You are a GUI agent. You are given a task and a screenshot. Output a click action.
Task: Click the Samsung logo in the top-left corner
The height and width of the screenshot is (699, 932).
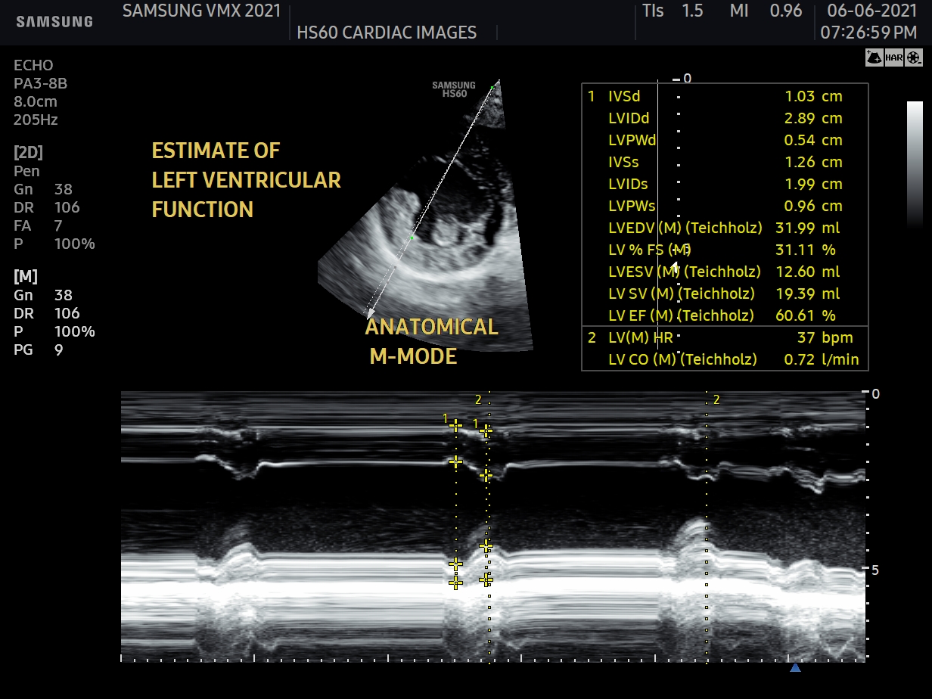pos(54,22)
